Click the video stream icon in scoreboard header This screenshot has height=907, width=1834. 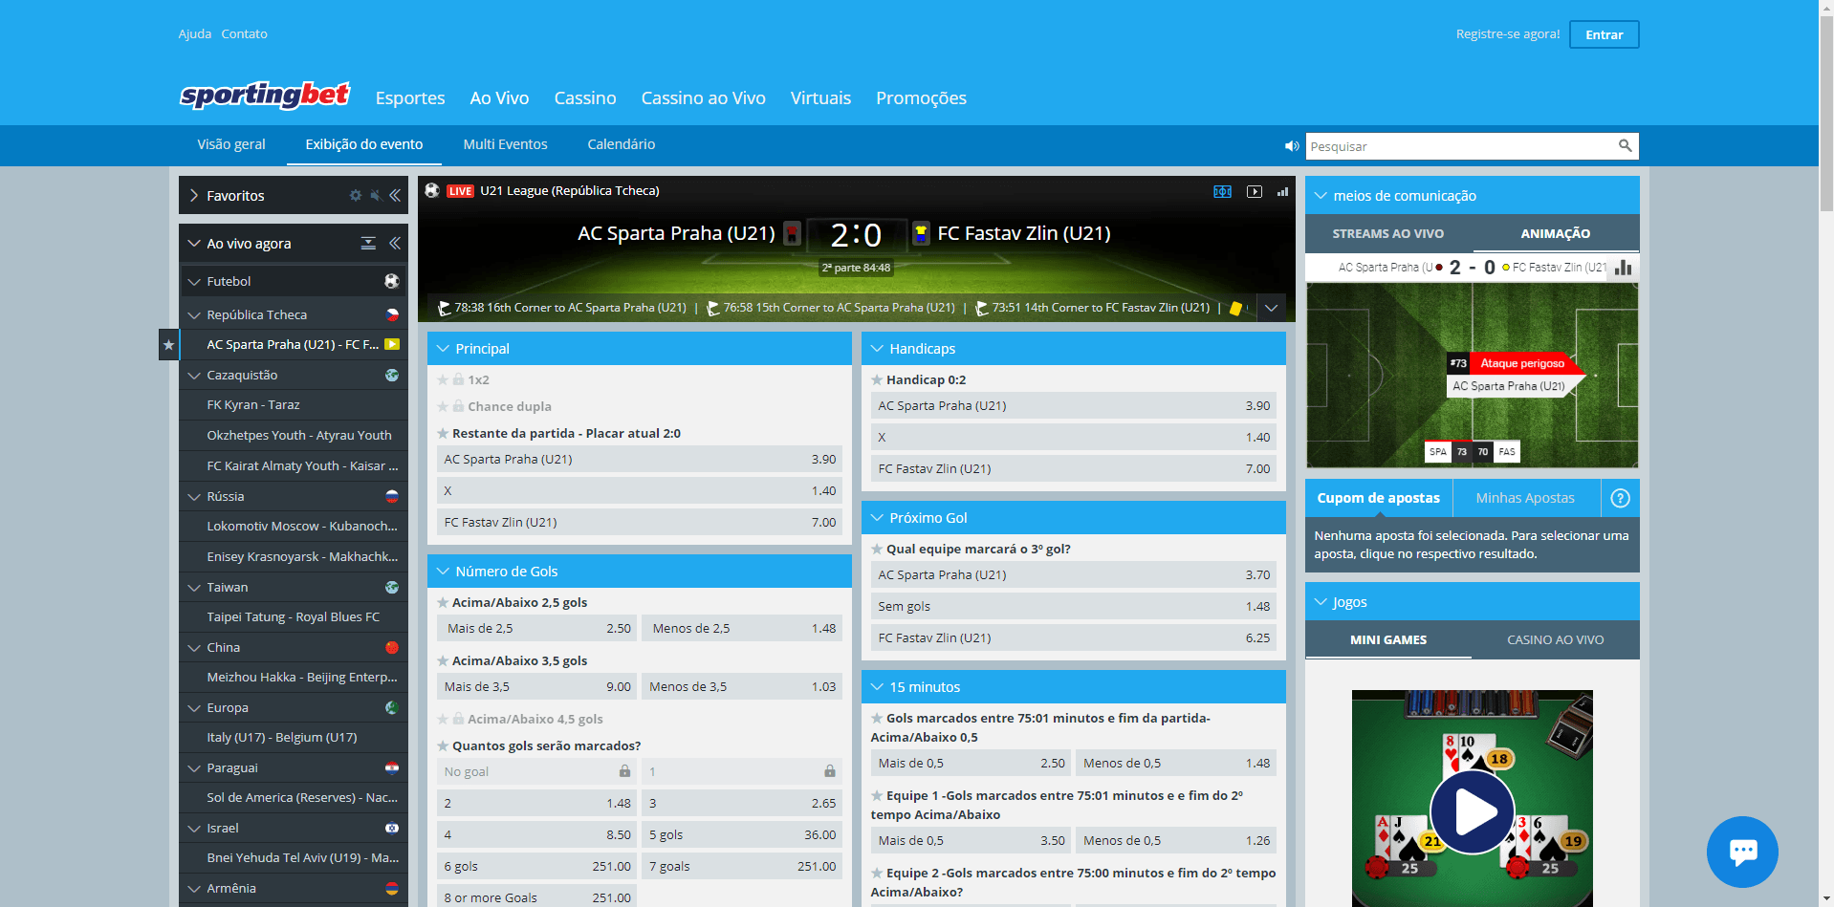(x=1255, y=191)
